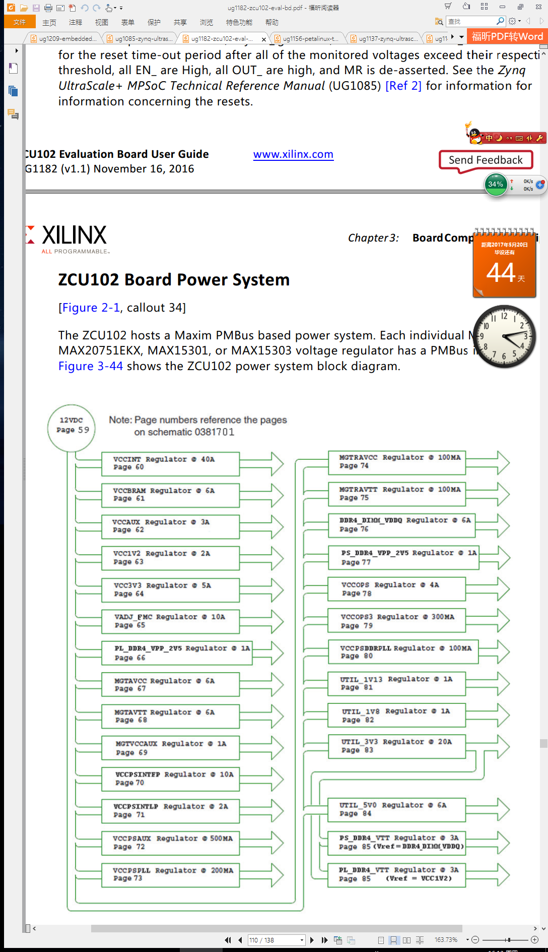Go to next page arrow
The width and height of the screenshot is (548, 952).
click(x=312, y=940)
